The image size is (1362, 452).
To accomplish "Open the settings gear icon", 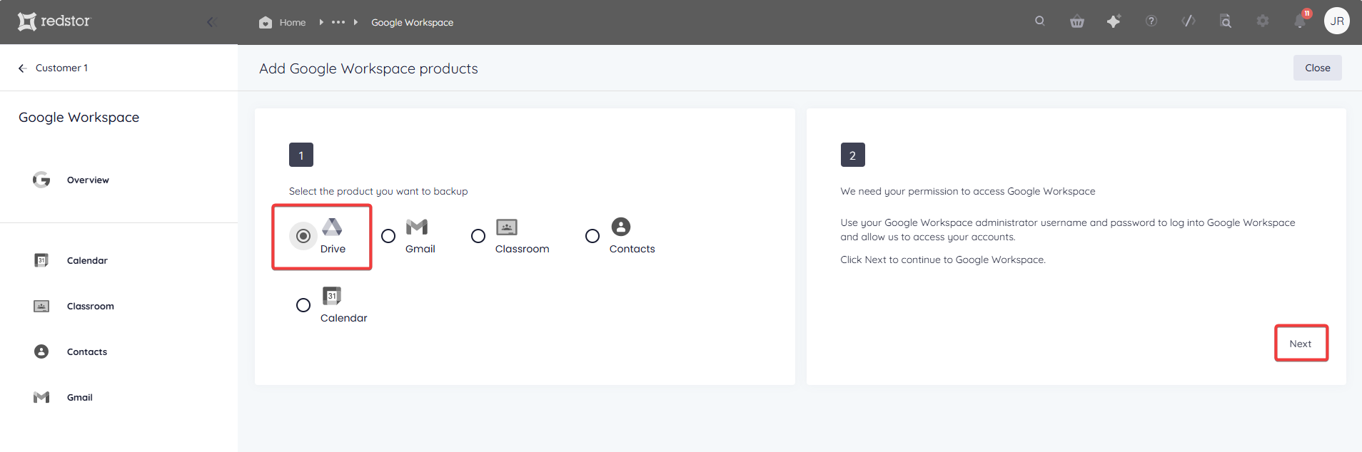I will coord(1263,21).
